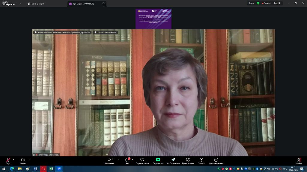Screen dimensions: 307x172
Task: Select the Экран (НАО КИОР) tab
Action: (x=85, y=4)
